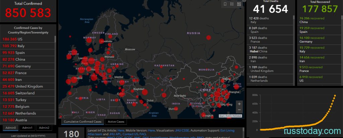Select the Admin0 tab
Viewport: 343px width, 138px height.
[x=11, y=128]
